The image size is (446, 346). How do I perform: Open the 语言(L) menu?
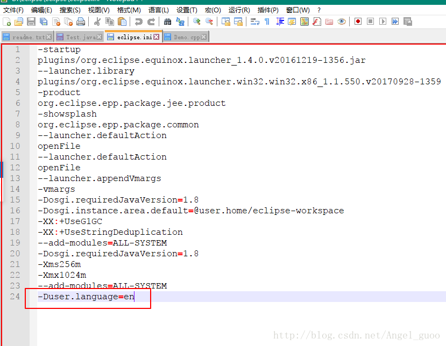pos(158,10)
